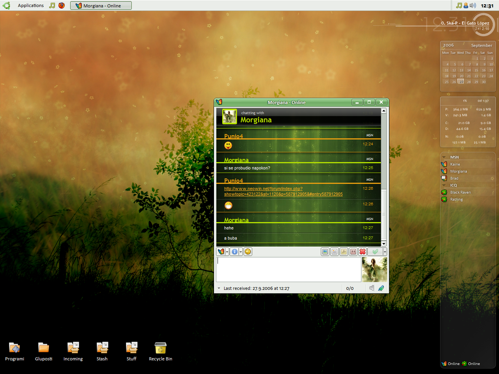Click the picture icon in chat toolbar
The height and width of the screenshot is (374, 499).
[325, 252]
